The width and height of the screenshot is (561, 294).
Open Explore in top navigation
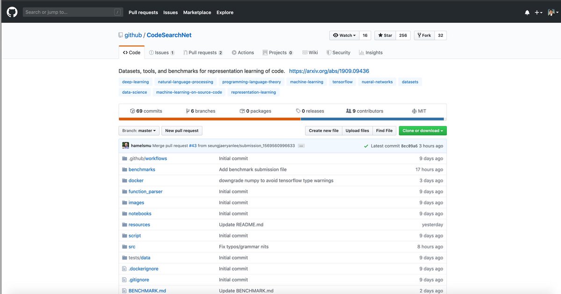[x=225, y=13]
